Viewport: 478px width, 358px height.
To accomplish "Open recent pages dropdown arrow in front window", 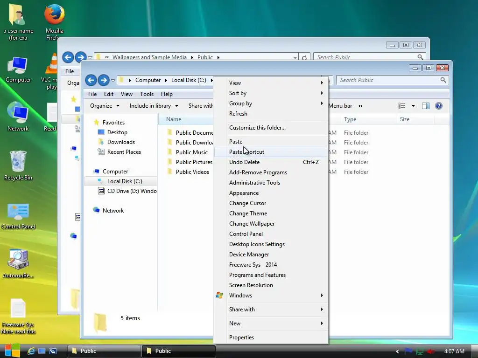I will (113, 80).
